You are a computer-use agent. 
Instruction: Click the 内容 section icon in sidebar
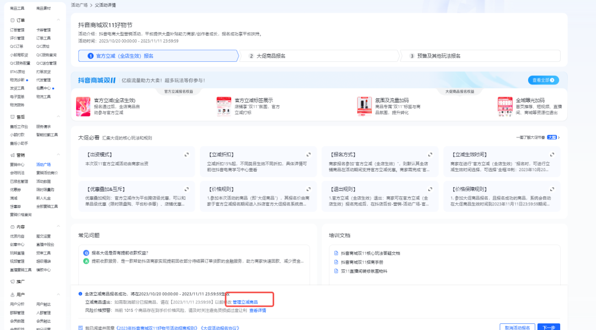[12, 227]
